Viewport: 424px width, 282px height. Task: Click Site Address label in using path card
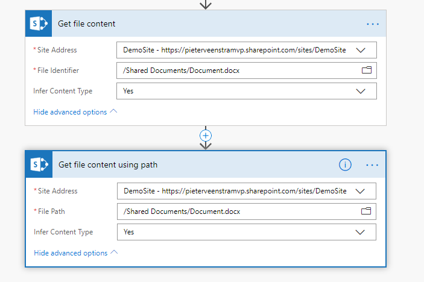tap(57, 191)
